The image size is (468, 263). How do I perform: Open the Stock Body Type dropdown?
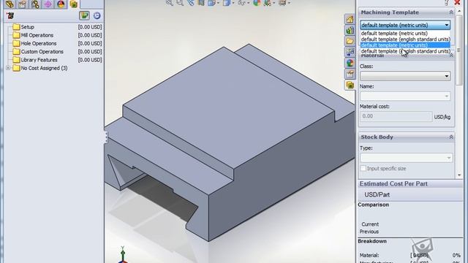[x=406, y=158]
